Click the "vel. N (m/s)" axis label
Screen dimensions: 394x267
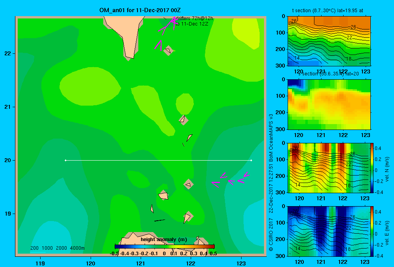click(x=387, y=169)
